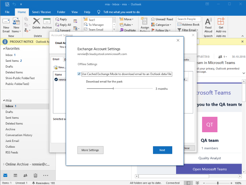Click the New Email icon
Image resolution: width=246 pixels, height=185 pixels.
[6, 25]
